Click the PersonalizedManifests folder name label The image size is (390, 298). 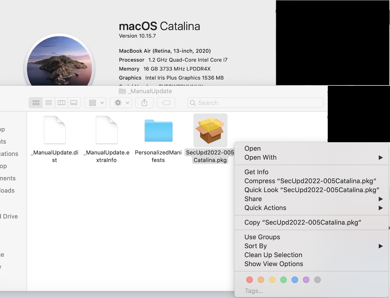click(x=158, y=156)
